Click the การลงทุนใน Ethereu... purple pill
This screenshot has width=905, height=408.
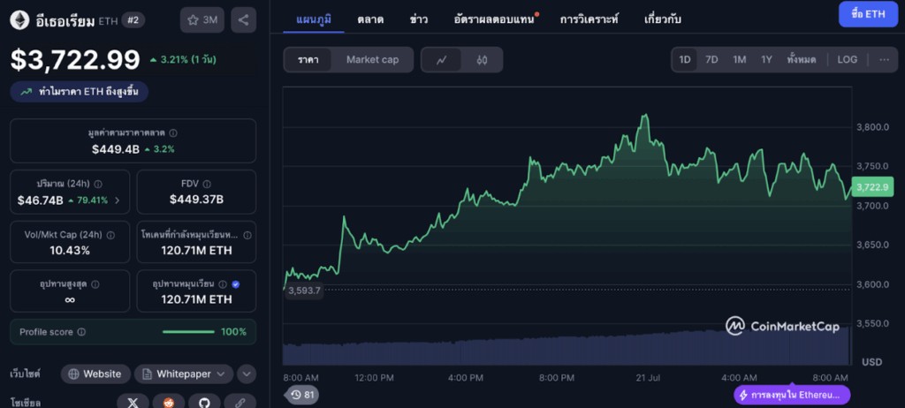pyautogui.click(x=791, y=396)
